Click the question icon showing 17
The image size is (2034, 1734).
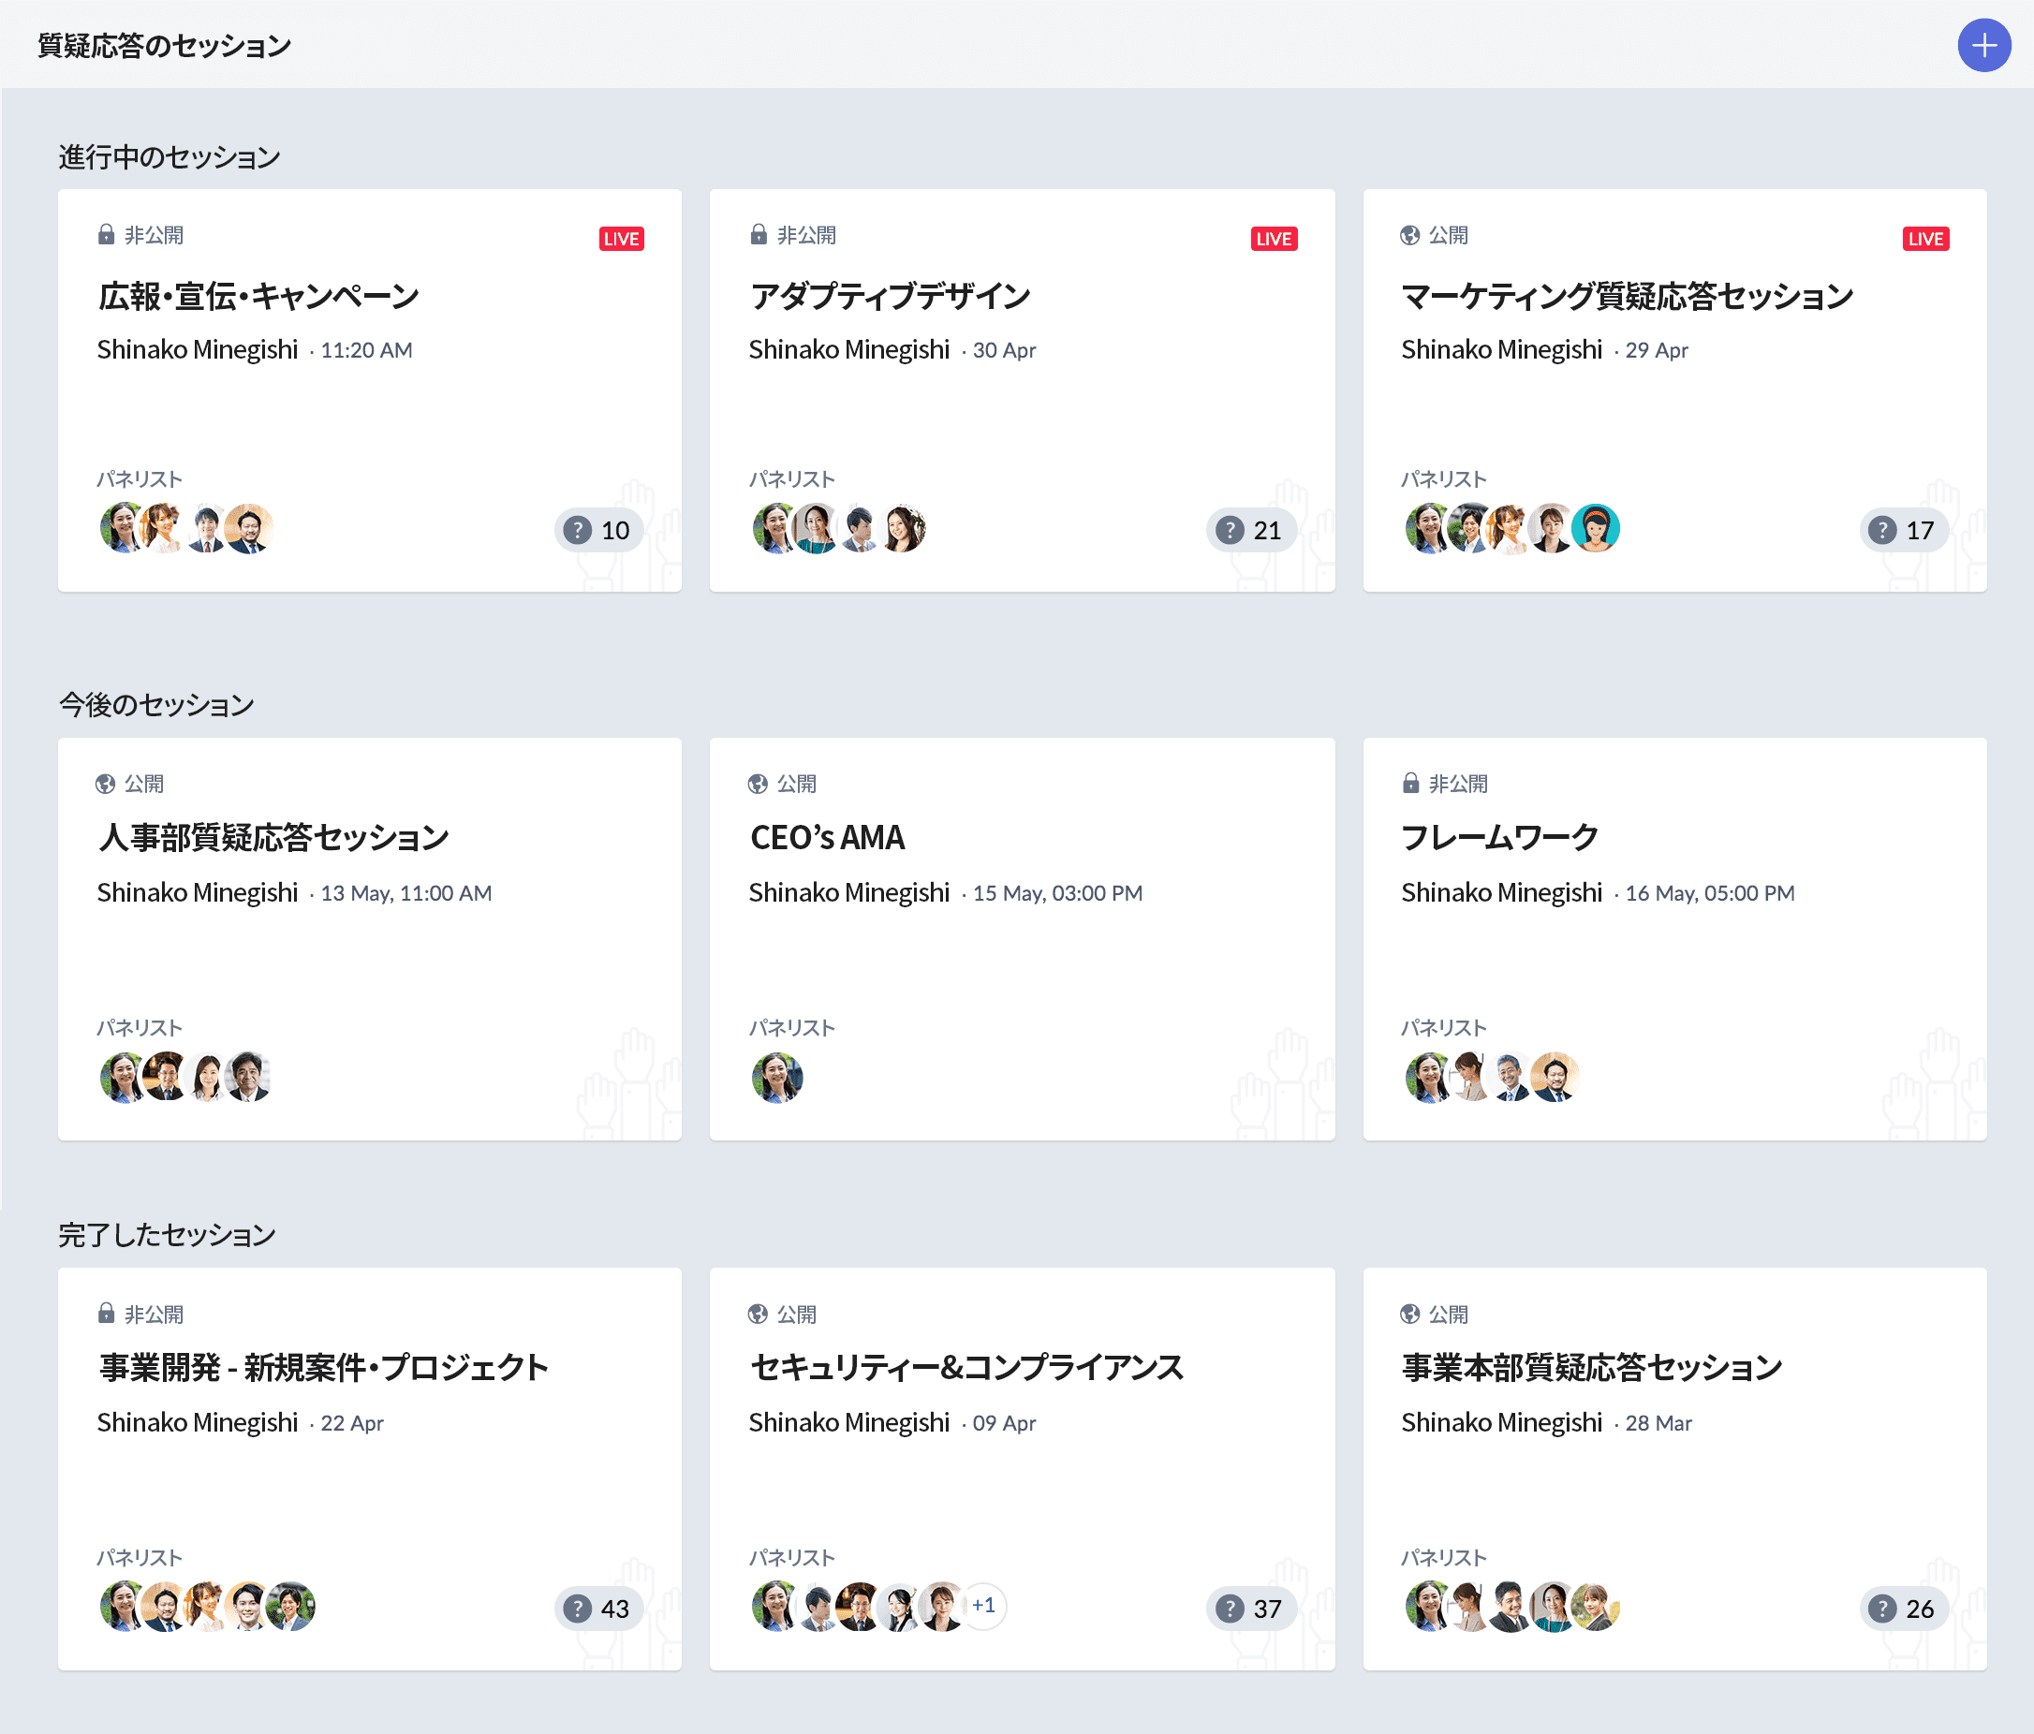(1903, 530)
